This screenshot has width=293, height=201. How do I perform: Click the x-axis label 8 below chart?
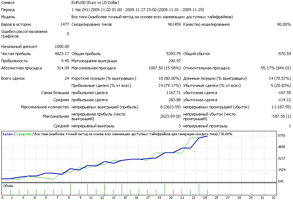pyautogui.click(x=69, y=197)
